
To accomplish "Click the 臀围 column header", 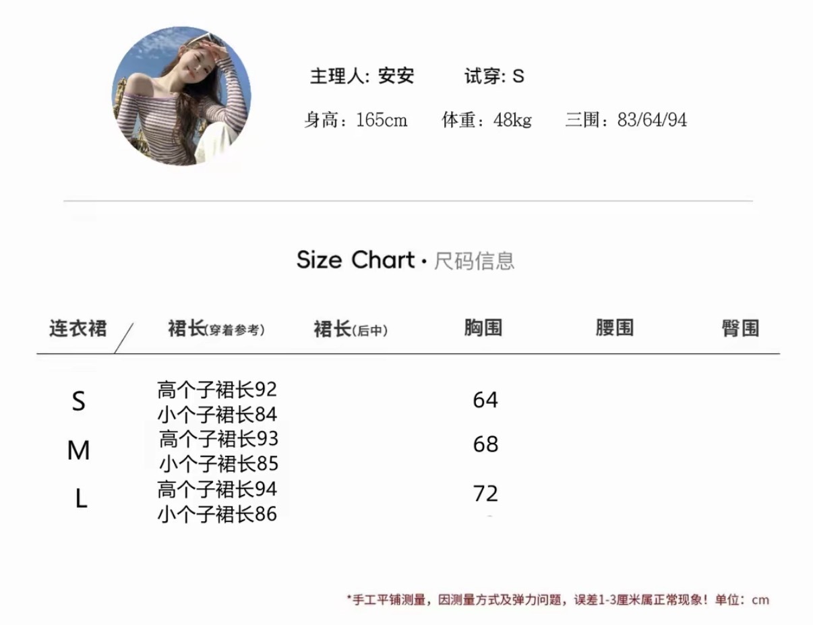I will click(740, 328).
